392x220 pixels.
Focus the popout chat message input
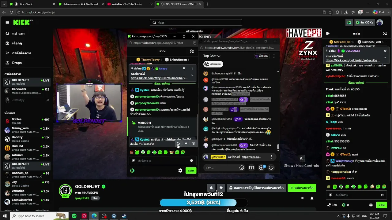[162, 160]
